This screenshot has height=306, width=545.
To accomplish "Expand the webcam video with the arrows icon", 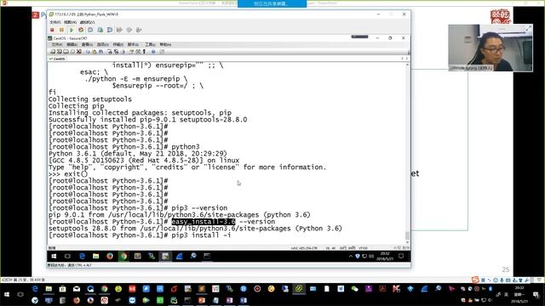I will pos(528,29).
